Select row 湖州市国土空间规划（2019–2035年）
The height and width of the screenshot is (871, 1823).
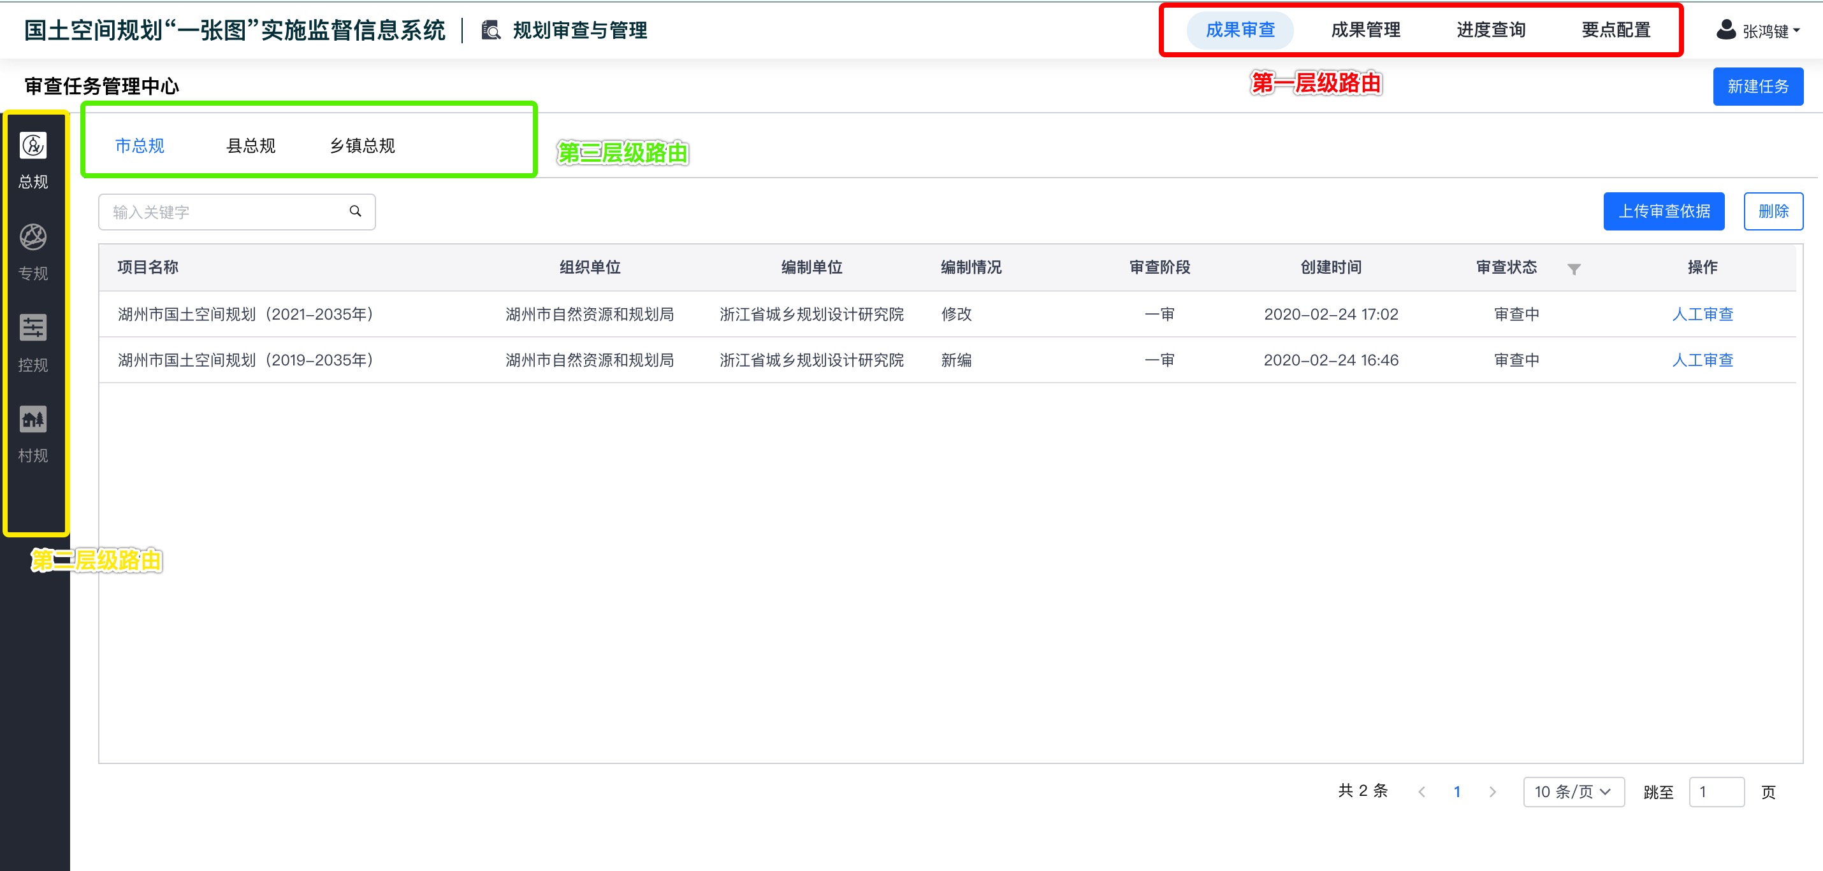pos(948,360)
